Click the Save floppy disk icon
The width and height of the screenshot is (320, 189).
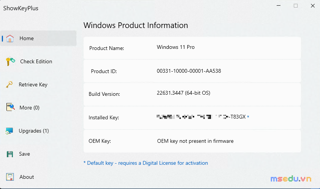10,154
